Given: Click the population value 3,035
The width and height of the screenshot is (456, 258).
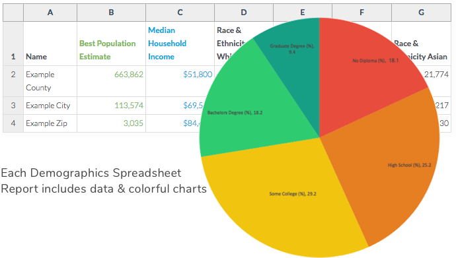Looking at the screenshot, I should (x=133, y=123).
